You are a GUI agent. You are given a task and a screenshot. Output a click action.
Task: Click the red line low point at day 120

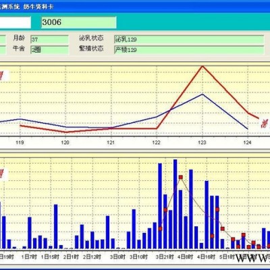65,132
